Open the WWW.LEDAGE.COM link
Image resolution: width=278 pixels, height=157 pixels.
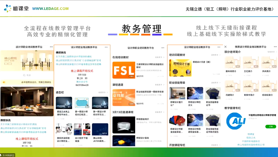[x=50, y=9]
